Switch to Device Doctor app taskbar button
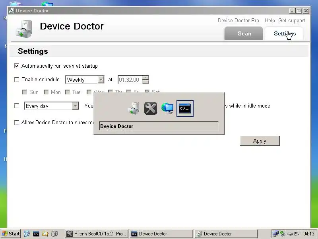 pyautogui.click(x=226, y=234)
